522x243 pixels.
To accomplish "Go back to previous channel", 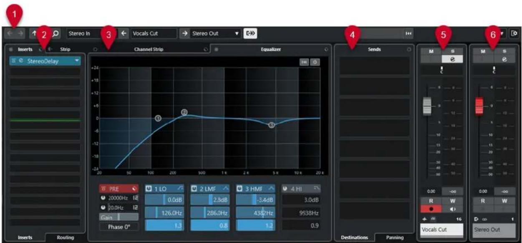I will tap(10, 33).
